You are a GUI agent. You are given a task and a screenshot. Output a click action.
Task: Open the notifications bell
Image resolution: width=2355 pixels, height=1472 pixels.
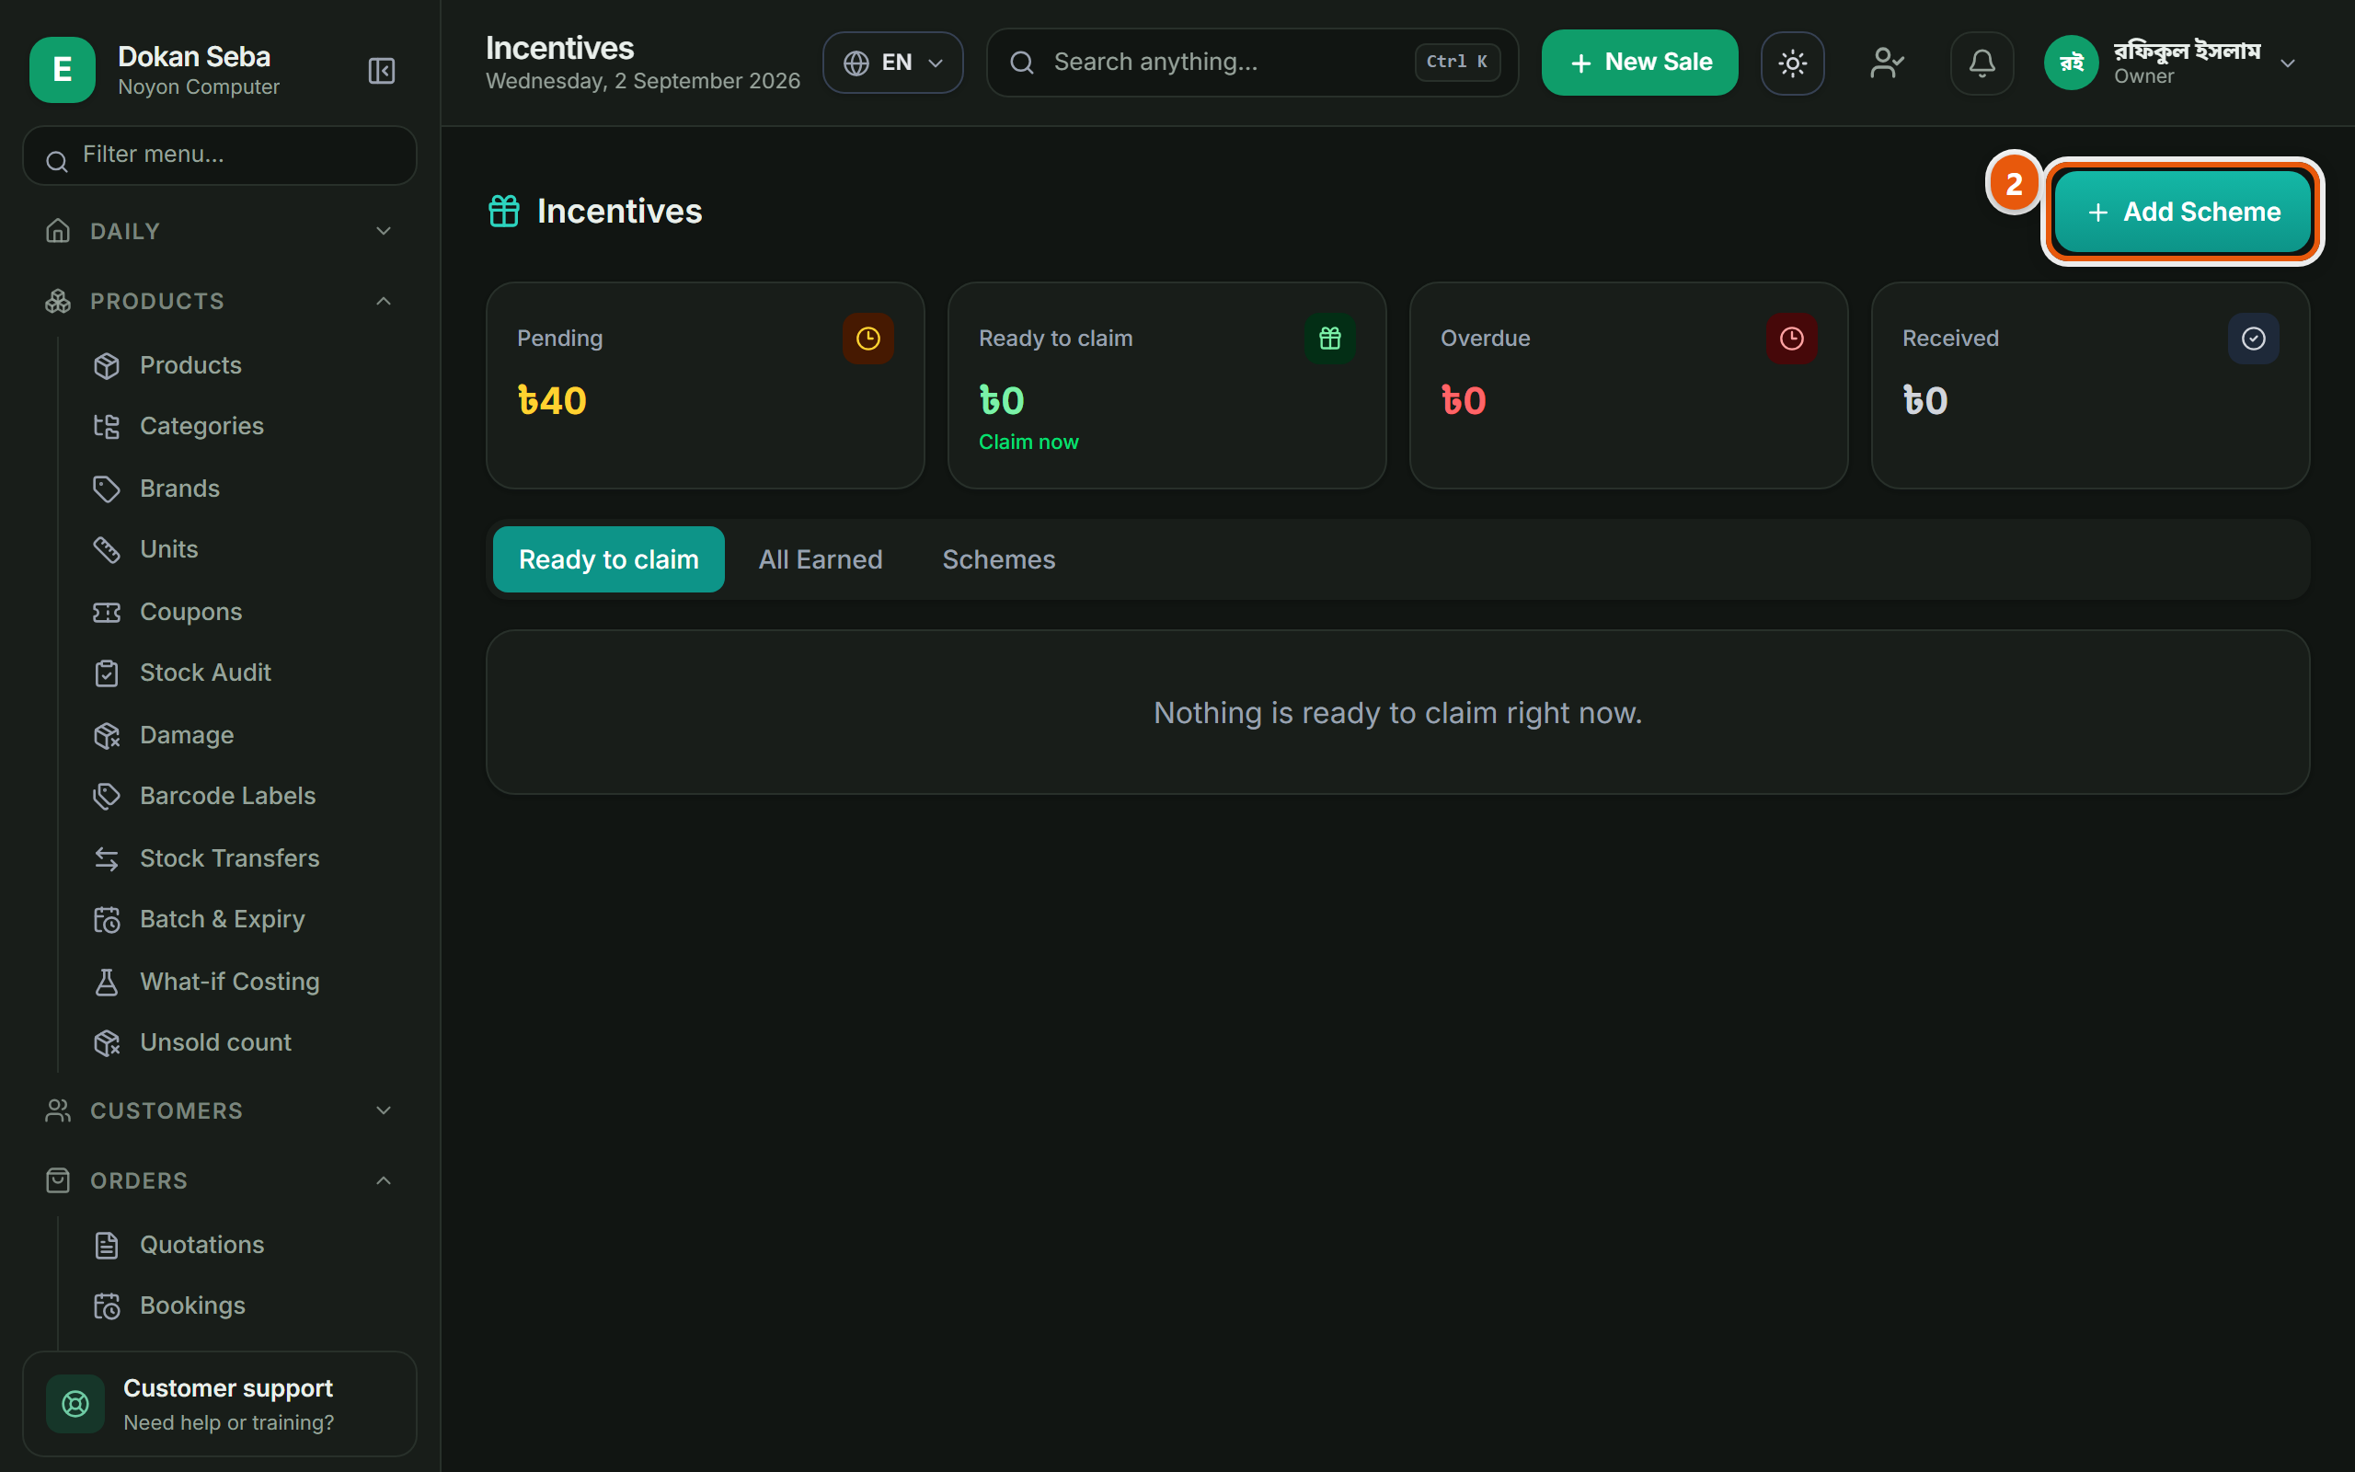(1982, 63)
